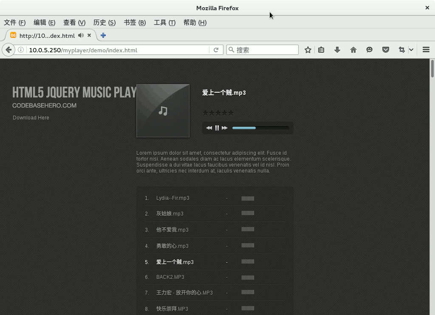Show site info icon in address bar
435x315 pixels.
[21, 50]
